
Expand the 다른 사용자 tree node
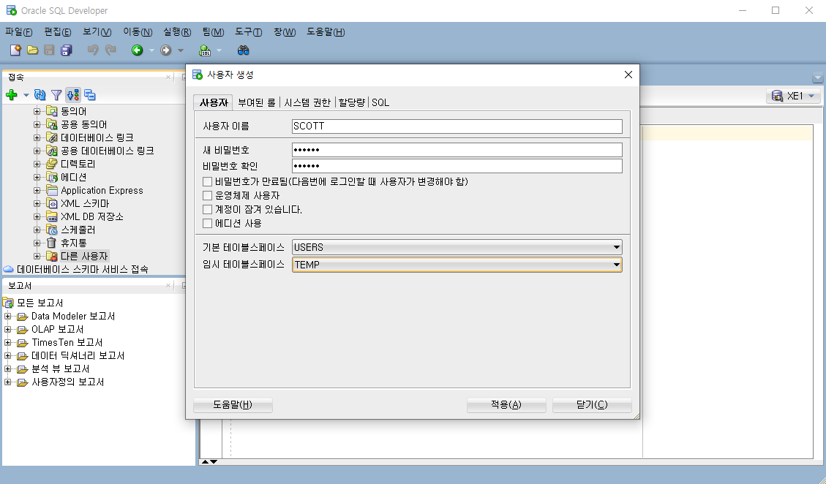tap(37, 256)
